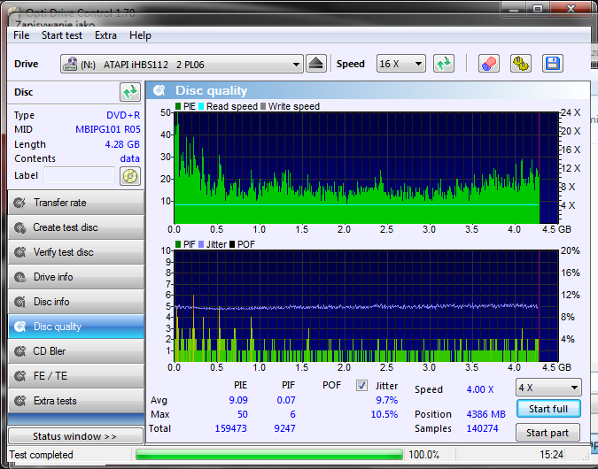Image resolution: width=598 pixels, height=469 pixels.
Task: Click the eraser icon to erase disc
Action: tap(488, 64)
